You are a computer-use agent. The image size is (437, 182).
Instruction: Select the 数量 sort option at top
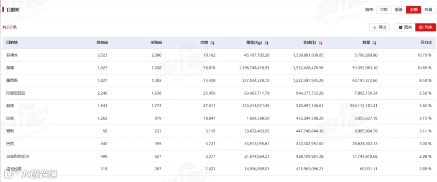coord(428,10)
